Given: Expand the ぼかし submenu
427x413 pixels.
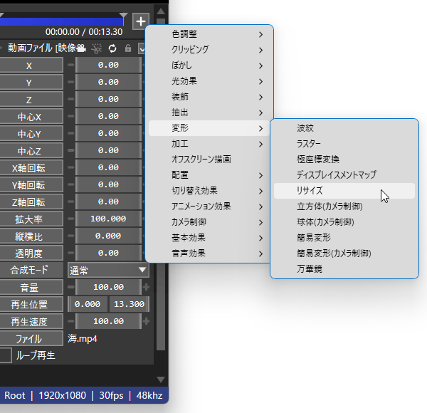Looking at the screenshot, I should (209, 66).
